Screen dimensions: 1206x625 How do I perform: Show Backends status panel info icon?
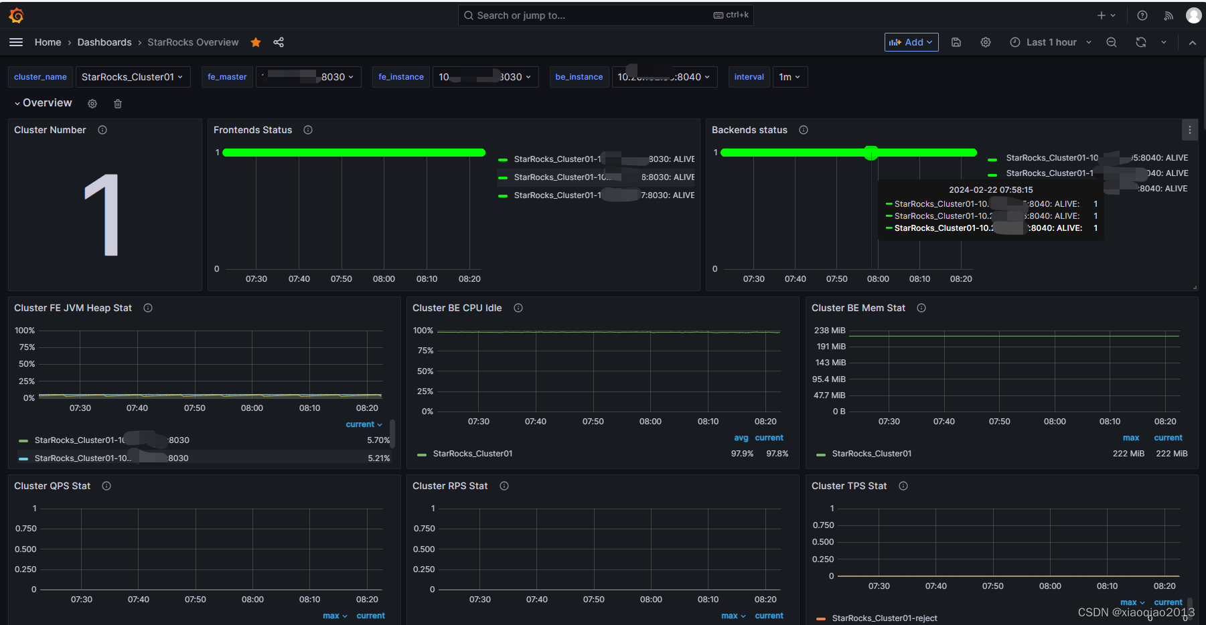click(804, 130)
